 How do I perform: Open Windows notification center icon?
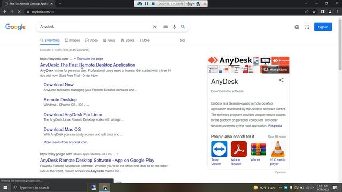[335, 188]
